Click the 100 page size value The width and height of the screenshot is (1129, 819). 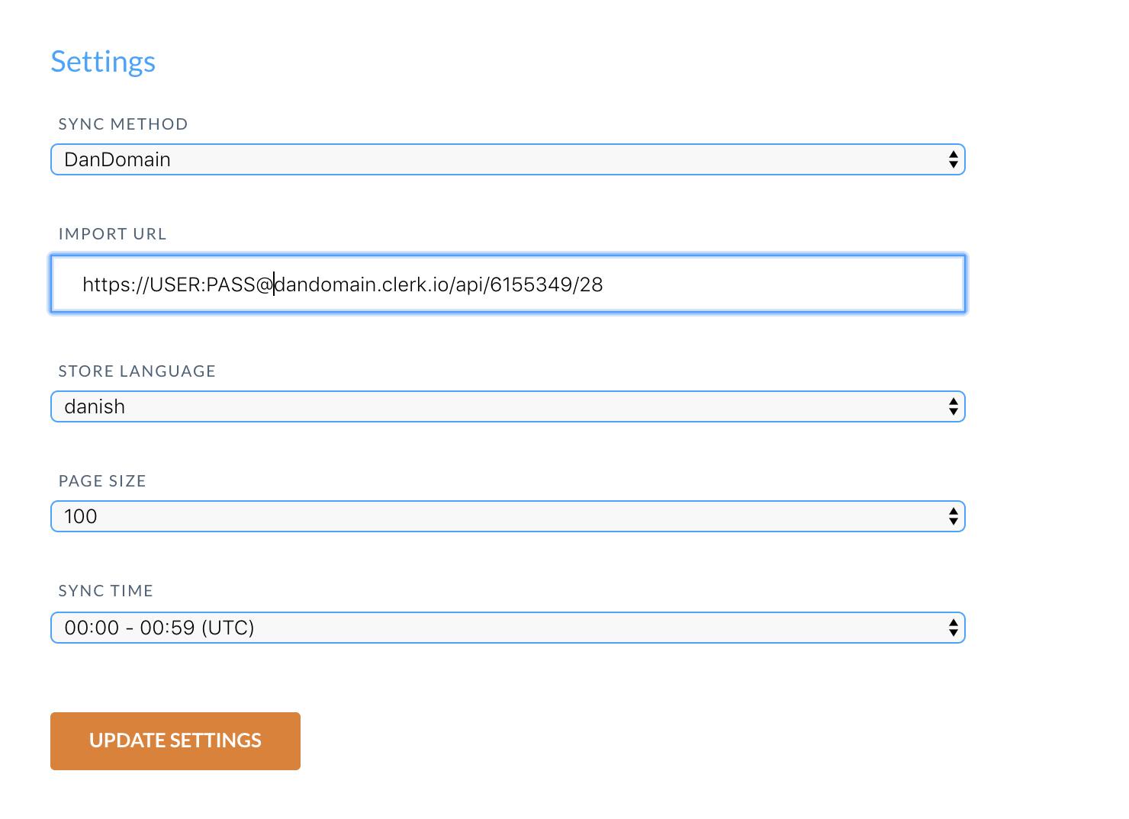[x=81, y=516]
